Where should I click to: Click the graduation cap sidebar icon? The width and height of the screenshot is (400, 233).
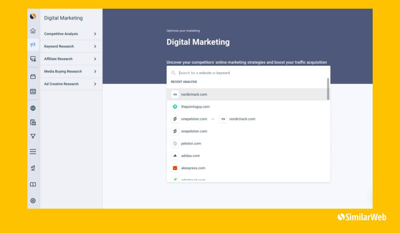coord(33,168)
